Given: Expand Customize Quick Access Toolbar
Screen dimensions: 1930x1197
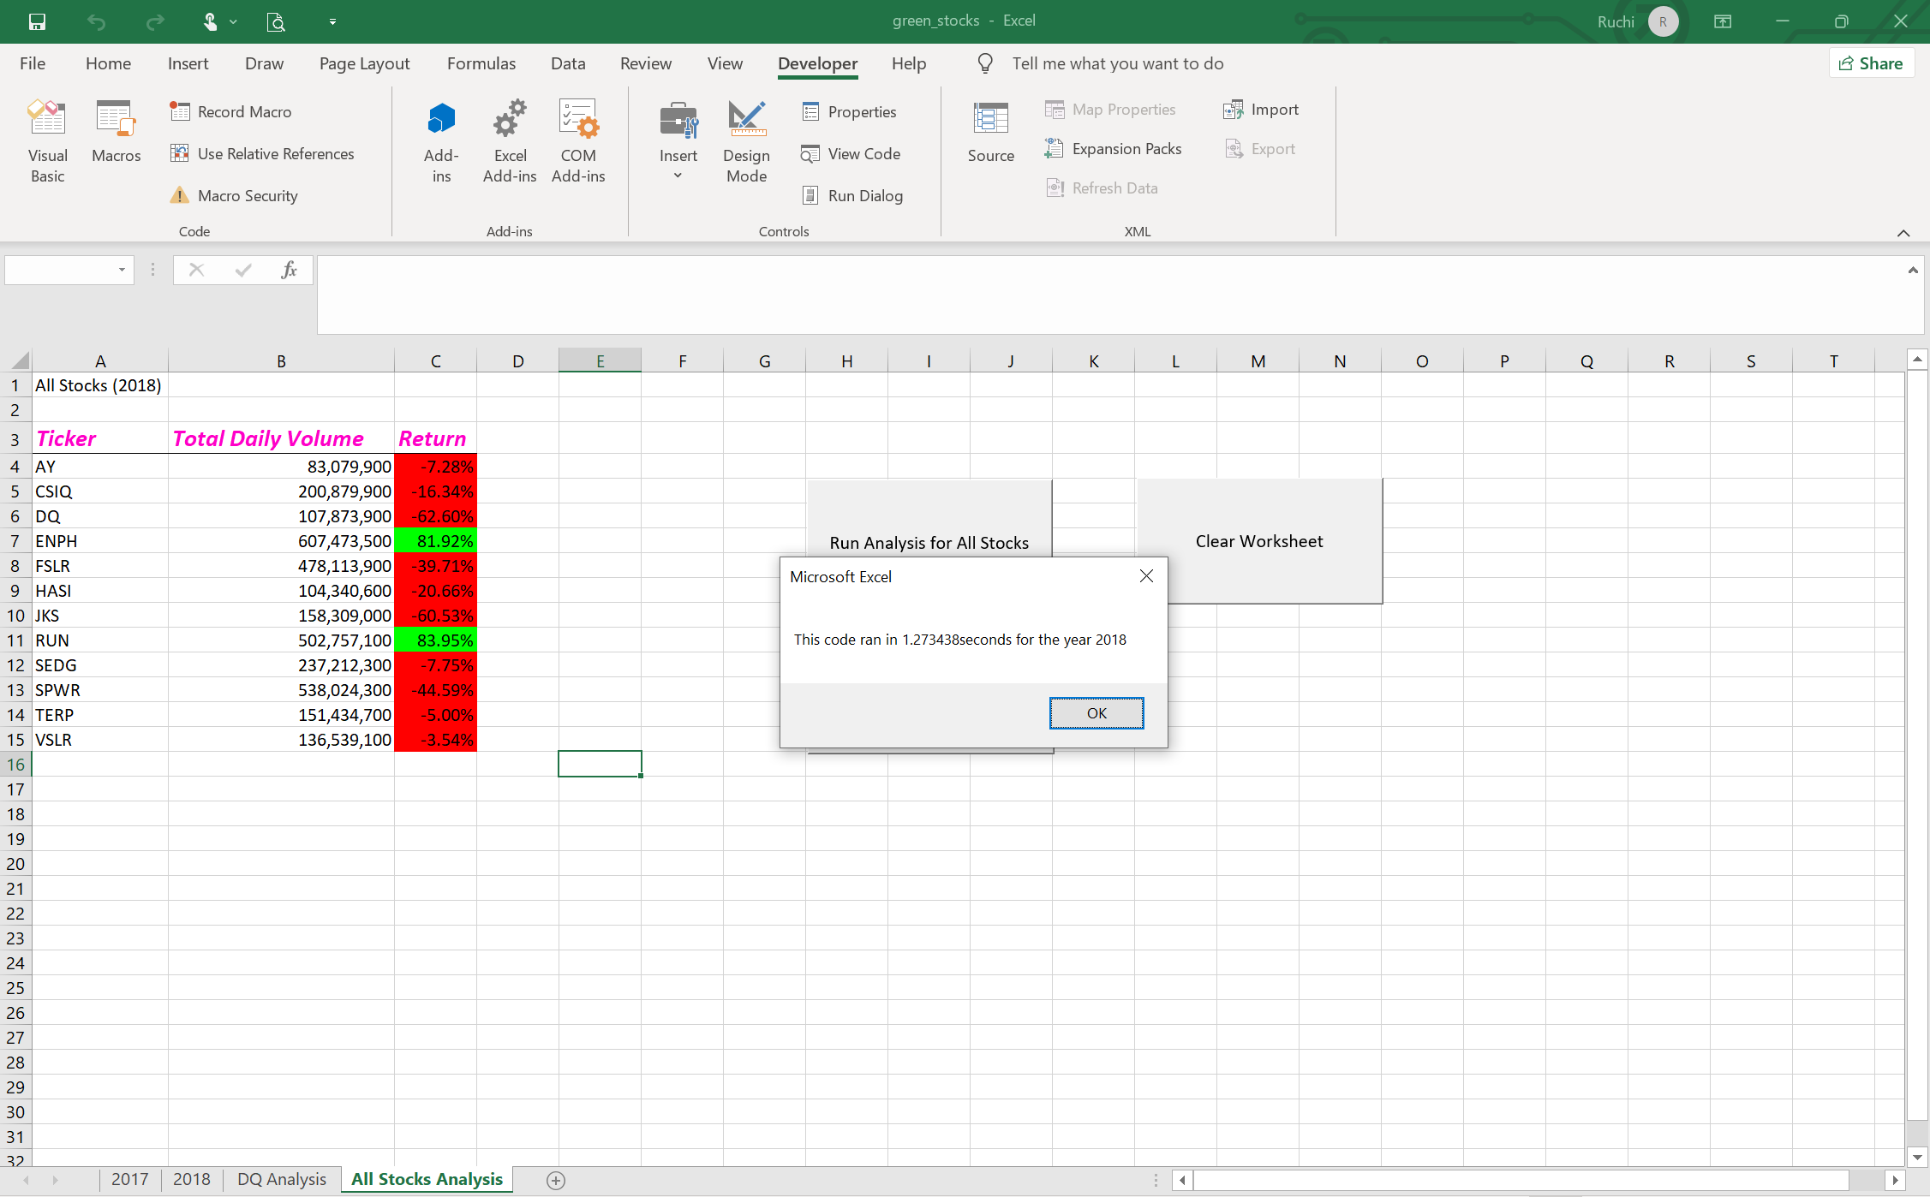Looking at the screenshot, I should click(x=332, y=21).
